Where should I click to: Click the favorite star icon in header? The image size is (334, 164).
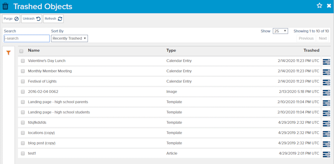click(319, 6)
